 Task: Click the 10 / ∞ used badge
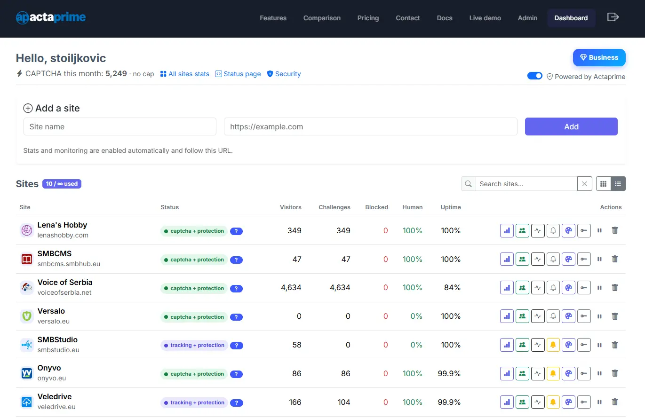[x=62, y=184]
